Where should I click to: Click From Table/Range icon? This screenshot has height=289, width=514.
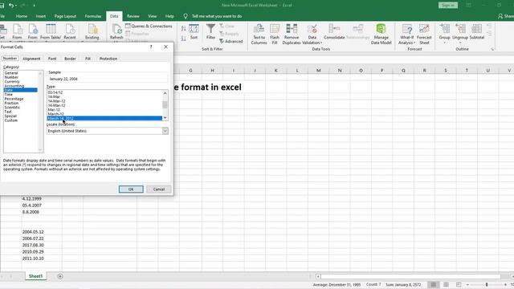[51, 32]
